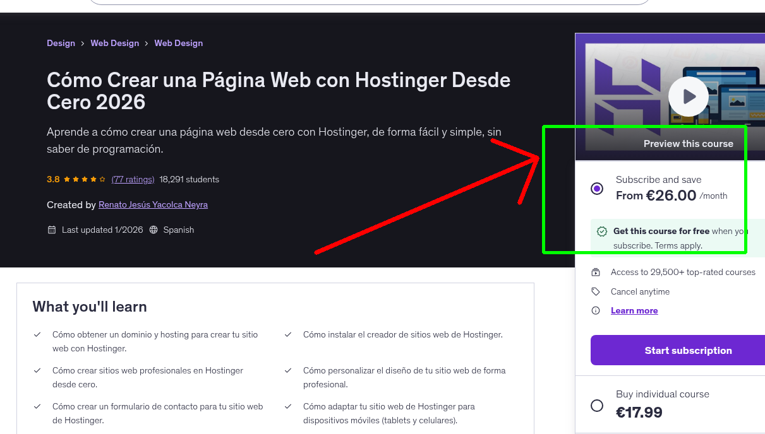Image resolution: width=765 pixels, height=434 pixels.
Task: Open the Learn more link
Action: tap(634, 310)
